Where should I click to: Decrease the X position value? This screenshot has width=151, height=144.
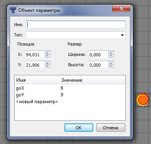coord(47,56)
